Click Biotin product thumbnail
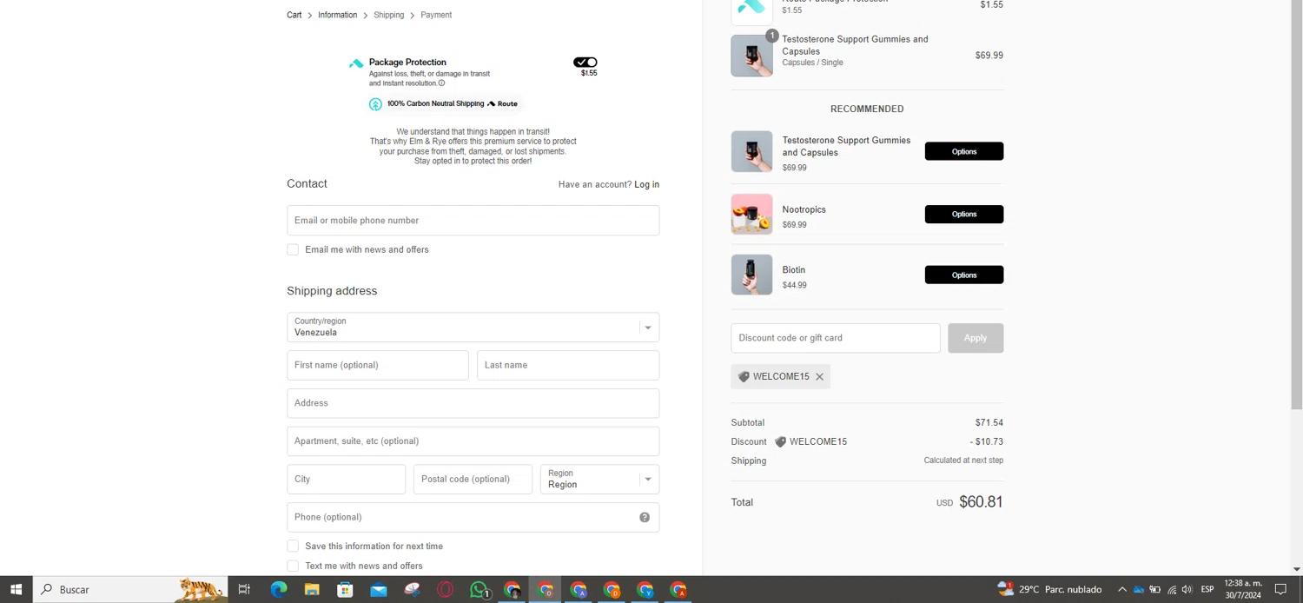The image size is (1303, 603). 751,275
